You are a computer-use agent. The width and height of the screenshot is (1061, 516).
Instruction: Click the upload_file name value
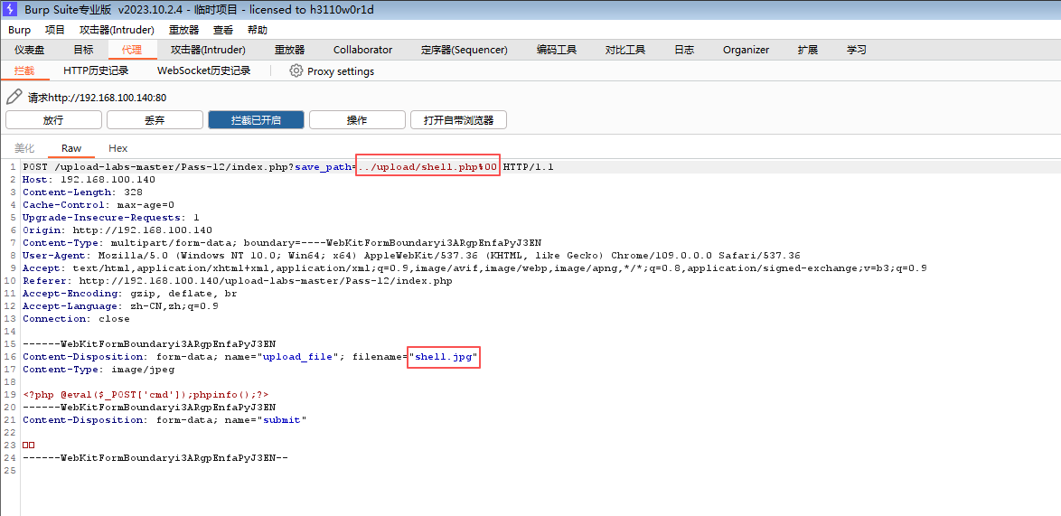pyautogui.click(x=297, y=356)
